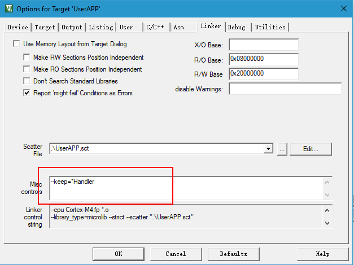Click Edit... to edit scatter file
Viewport: 354px width, 265px height.
point(311,149)
